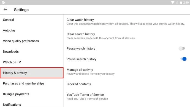190x107 pixels.
Task: Select Video quality preferences
Action: pos(32,41)
